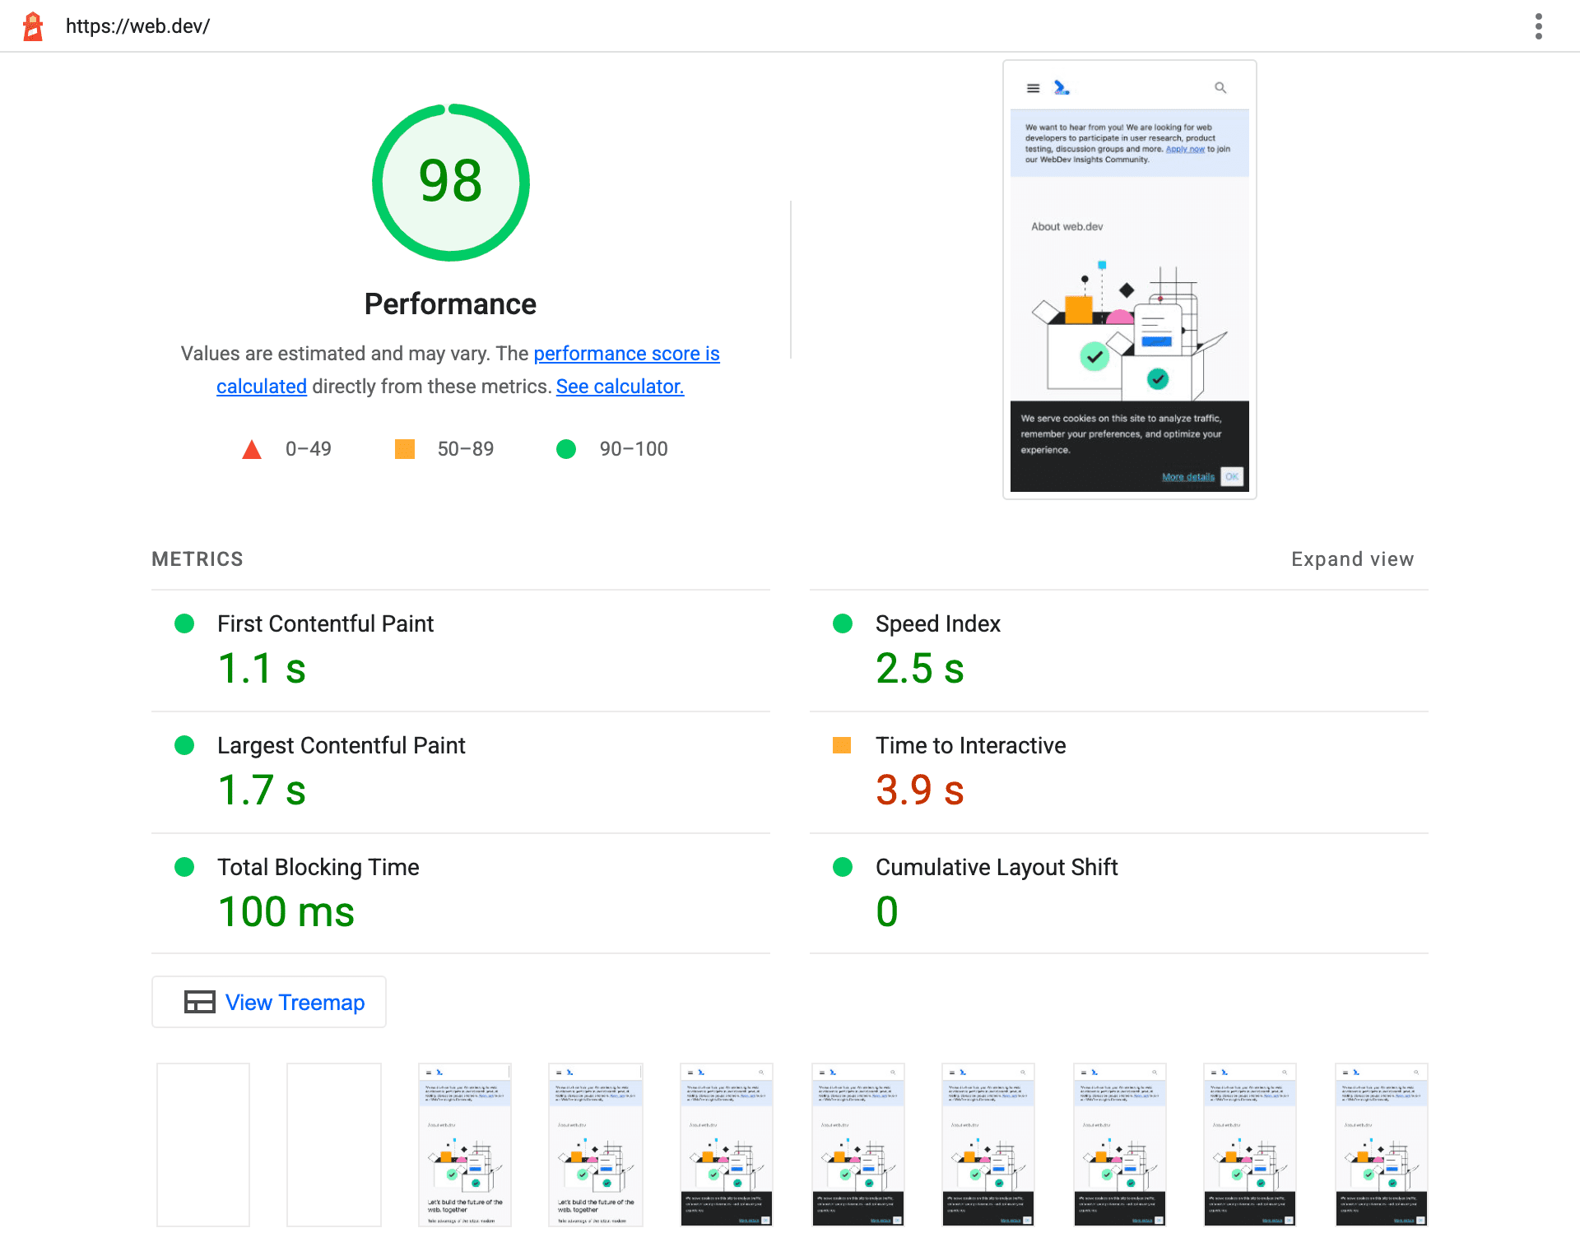
Task: Click the Total Blocking Time green dot
Action: click(x=182, y=866)
